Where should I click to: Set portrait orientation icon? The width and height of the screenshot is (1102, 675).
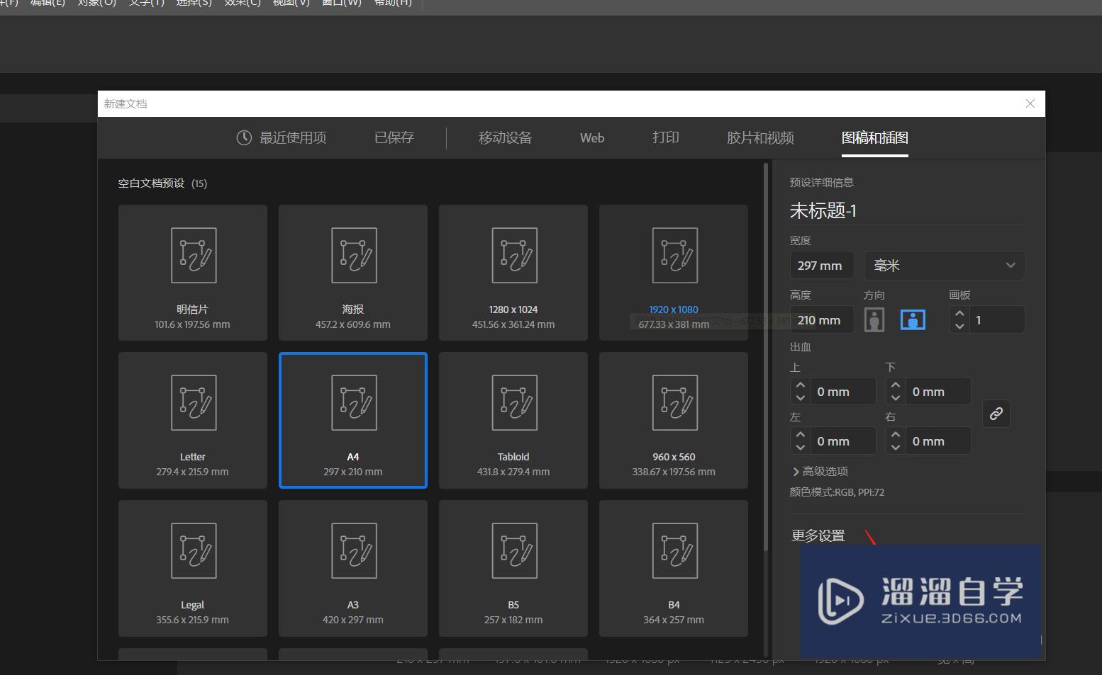[x=874, y=320]
